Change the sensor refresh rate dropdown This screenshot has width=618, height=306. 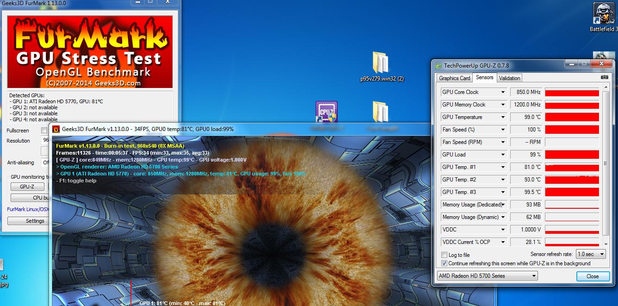coord(591,254)
